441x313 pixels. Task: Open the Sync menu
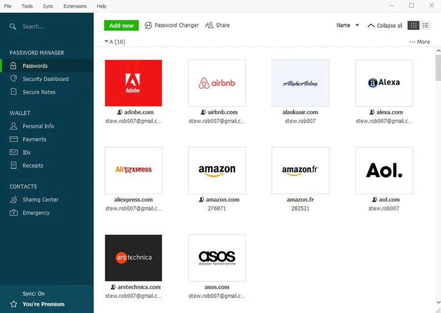pyautogui.click(x=48, y=6)
